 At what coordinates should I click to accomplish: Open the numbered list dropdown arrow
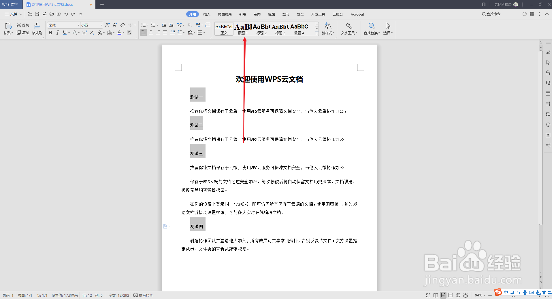coord(158,25)
